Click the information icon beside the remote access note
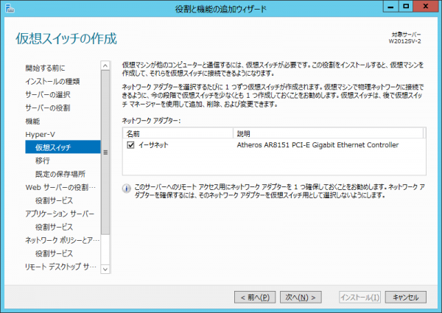The height and width of the screenshot is (313, 442). coord(126,188)
